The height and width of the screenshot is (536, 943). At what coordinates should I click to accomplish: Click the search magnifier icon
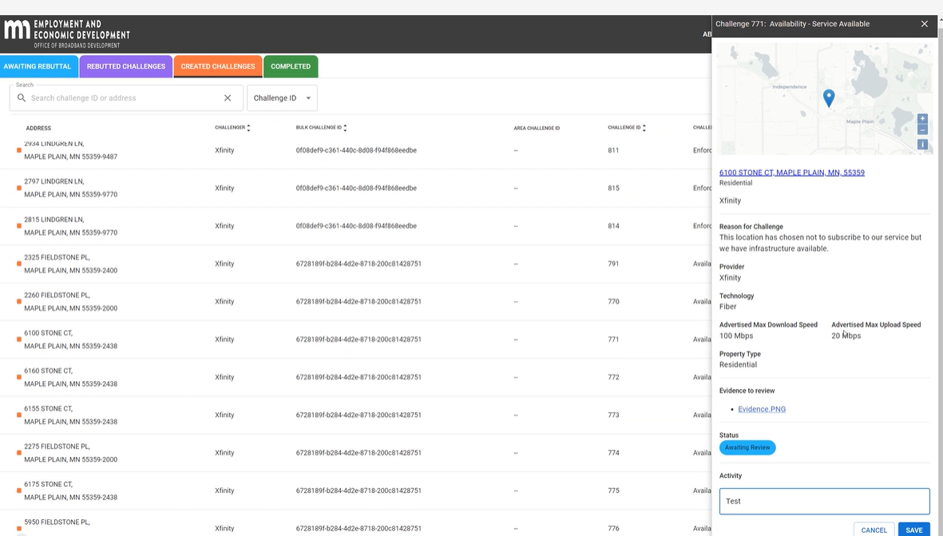21,98
